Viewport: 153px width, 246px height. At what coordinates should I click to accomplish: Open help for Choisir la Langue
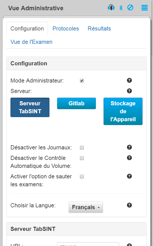point(129,205)
